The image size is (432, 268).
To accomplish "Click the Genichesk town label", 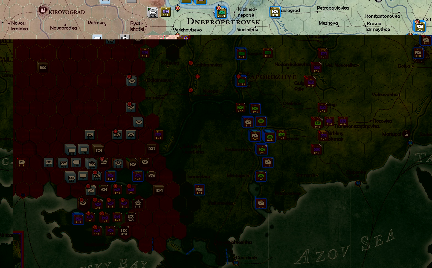I will 246,257.
